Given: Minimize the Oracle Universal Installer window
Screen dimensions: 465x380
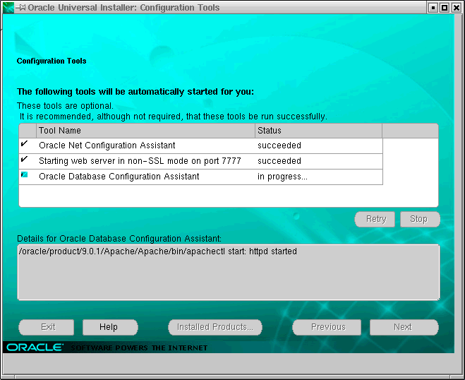Looking at the screenshot, I should click(x=433, y=8).
